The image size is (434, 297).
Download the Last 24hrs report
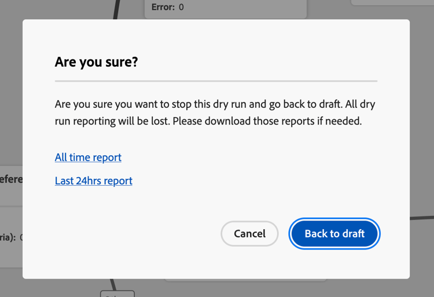(x=94, y=181)
